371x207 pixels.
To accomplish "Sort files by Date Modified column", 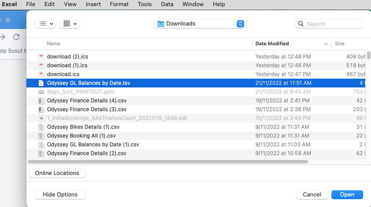I will click(272, 44).
